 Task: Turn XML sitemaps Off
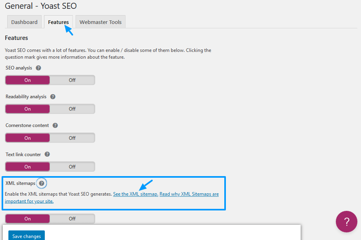72,218
